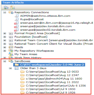Select the Feeds item
The image size is (94, 95).
pos(19,47)
